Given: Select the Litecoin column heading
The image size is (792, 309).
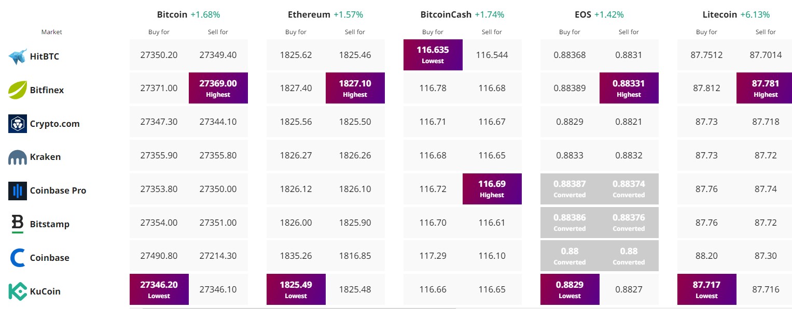Looking at the screenshot, I should [x=720, y=14].
